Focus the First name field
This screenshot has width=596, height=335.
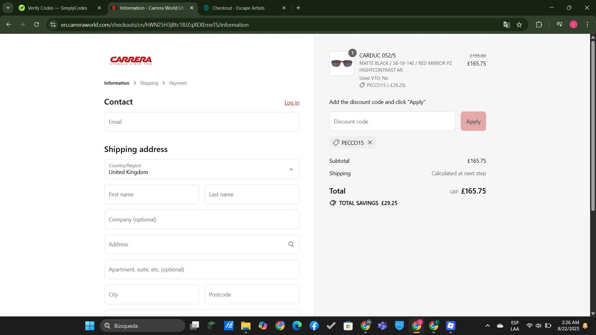[152, 194]
